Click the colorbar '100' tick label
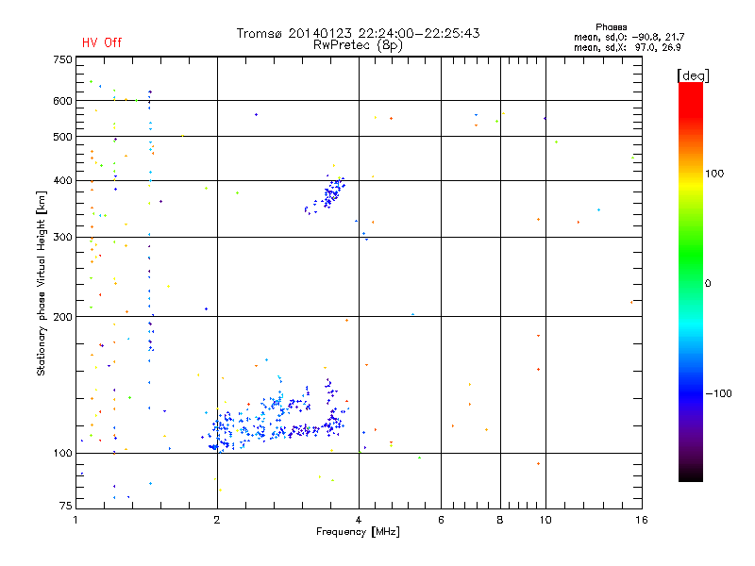755x566 pixels. [x=714, y=174]
